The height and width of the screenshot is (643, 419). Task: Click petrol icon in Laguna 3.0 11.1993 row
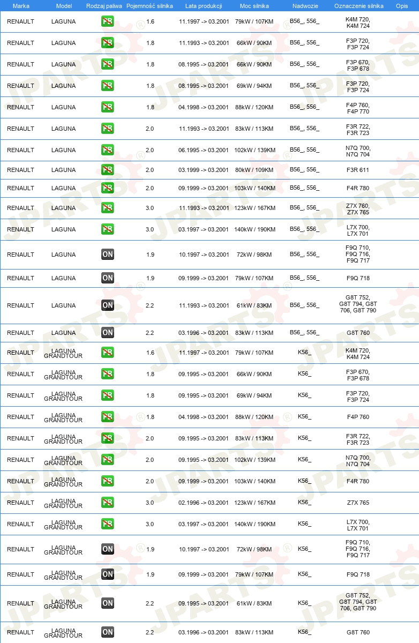point(107,208)
